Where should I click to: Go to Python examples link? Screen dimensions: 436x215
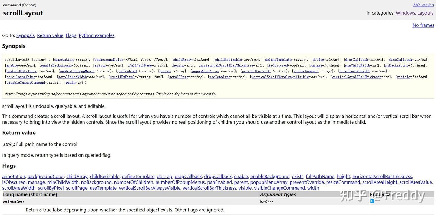(97, 35)
